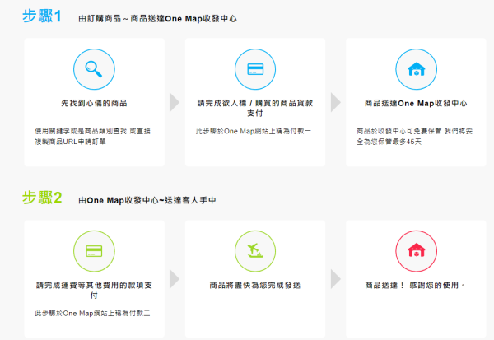The image size is (494, 340).
Task: Click the arrow before the 商品送達 thank-you card
Action: [x=335, y=278]
